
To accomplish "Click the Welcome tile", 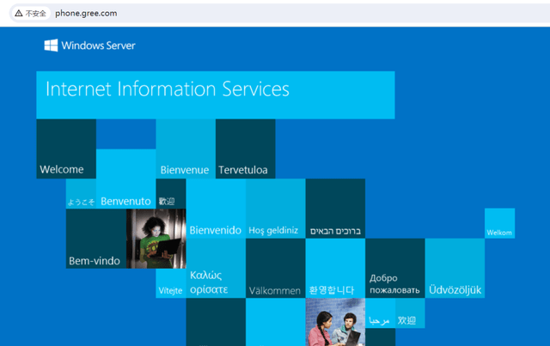I will click(66, 149).
